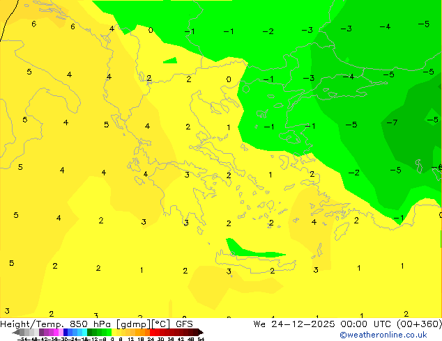The width and height of the screenshot is (442, 341).
Task: Click the "24-12-2025" forecast date
Action: (x=303, y=324)
